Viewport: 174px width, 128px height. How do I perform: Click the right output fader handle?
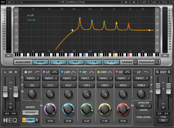click(168, 89)
